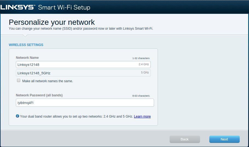Click the blue info icon beside dual band note
Viewport: 249px width, 147px height.
click(x=18, y=116)
